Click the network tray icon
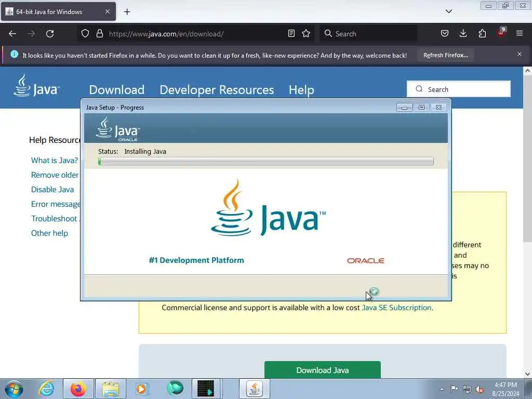532x399 pixels. pyautogui.click(x=467, y=389)
